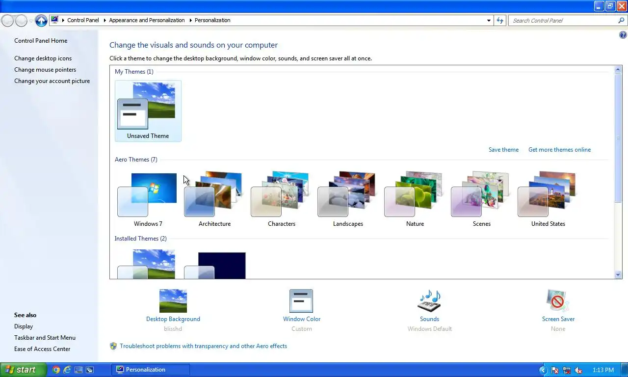The height and width of the screenshot is (377, 628).
Task: Click Show Desktop quick launch icon
Action: tap(78, 370)
